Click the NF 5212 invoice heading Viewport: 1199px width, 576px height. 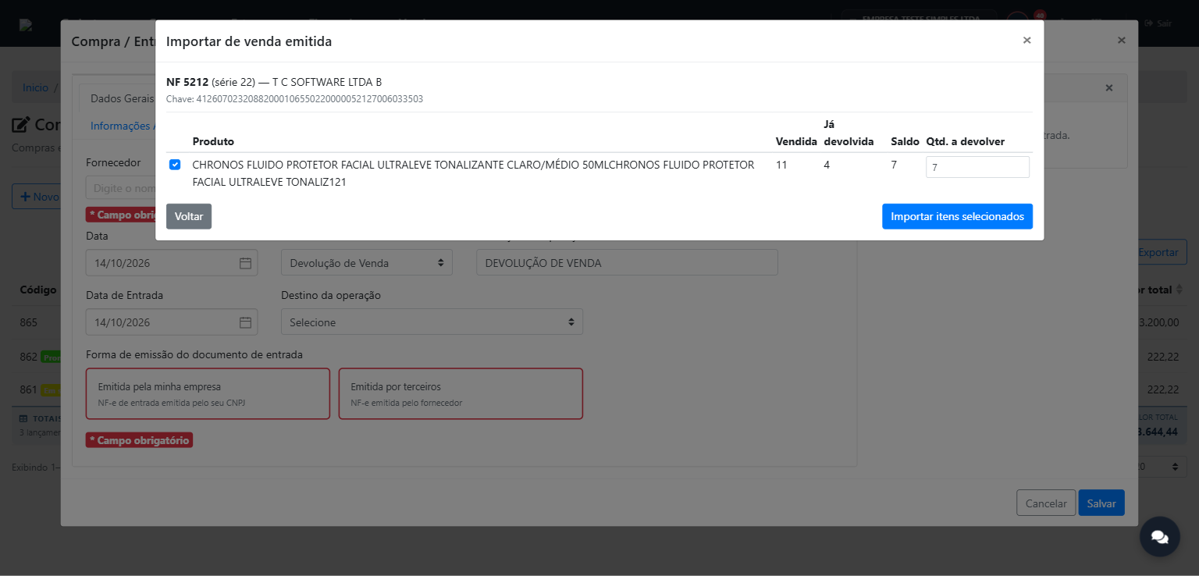click(187, 82)
